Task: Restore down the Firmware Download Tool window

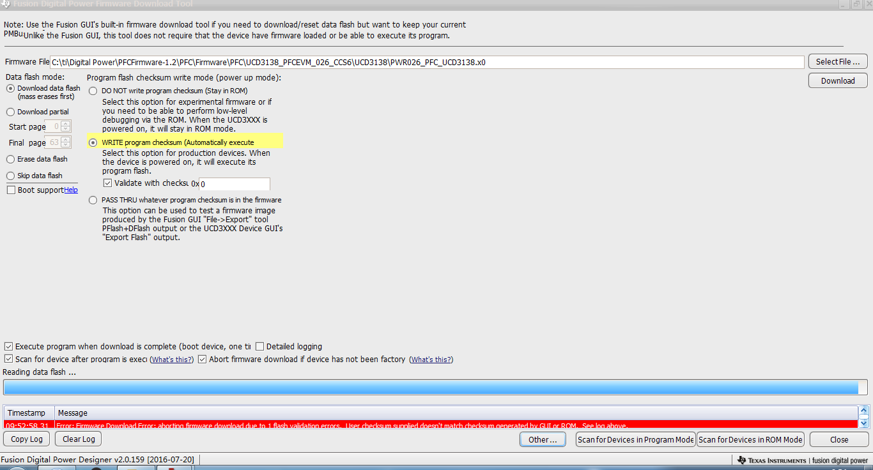Action: click(856, 4)
